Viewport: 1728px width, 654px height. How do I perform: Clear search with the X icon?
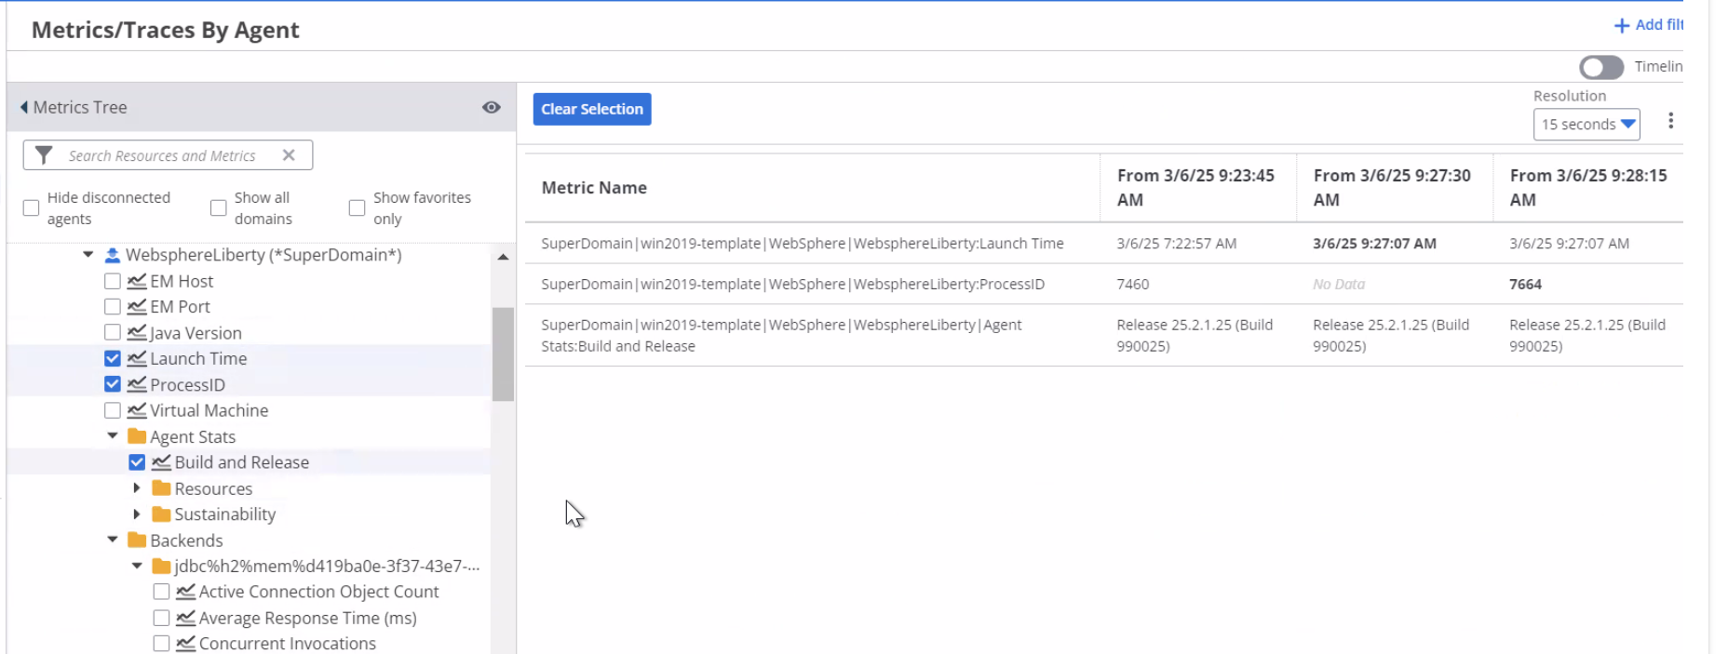(289, 155)
